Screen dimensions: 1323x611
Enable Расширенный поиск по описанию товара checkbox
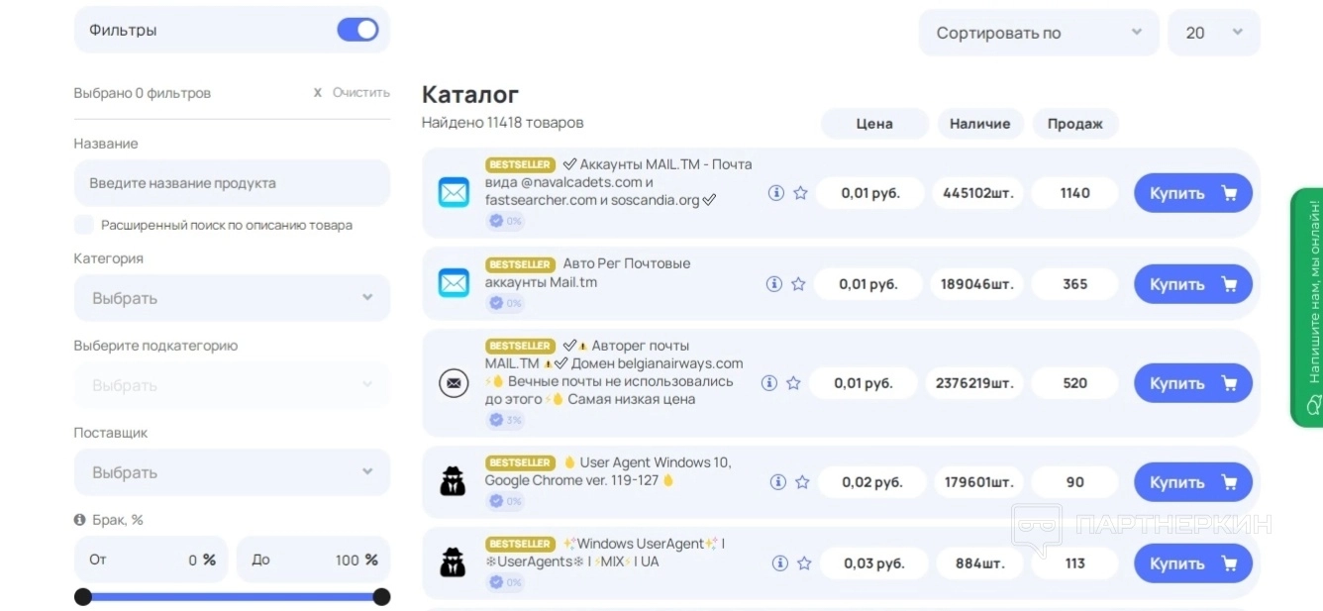[84, 225]
